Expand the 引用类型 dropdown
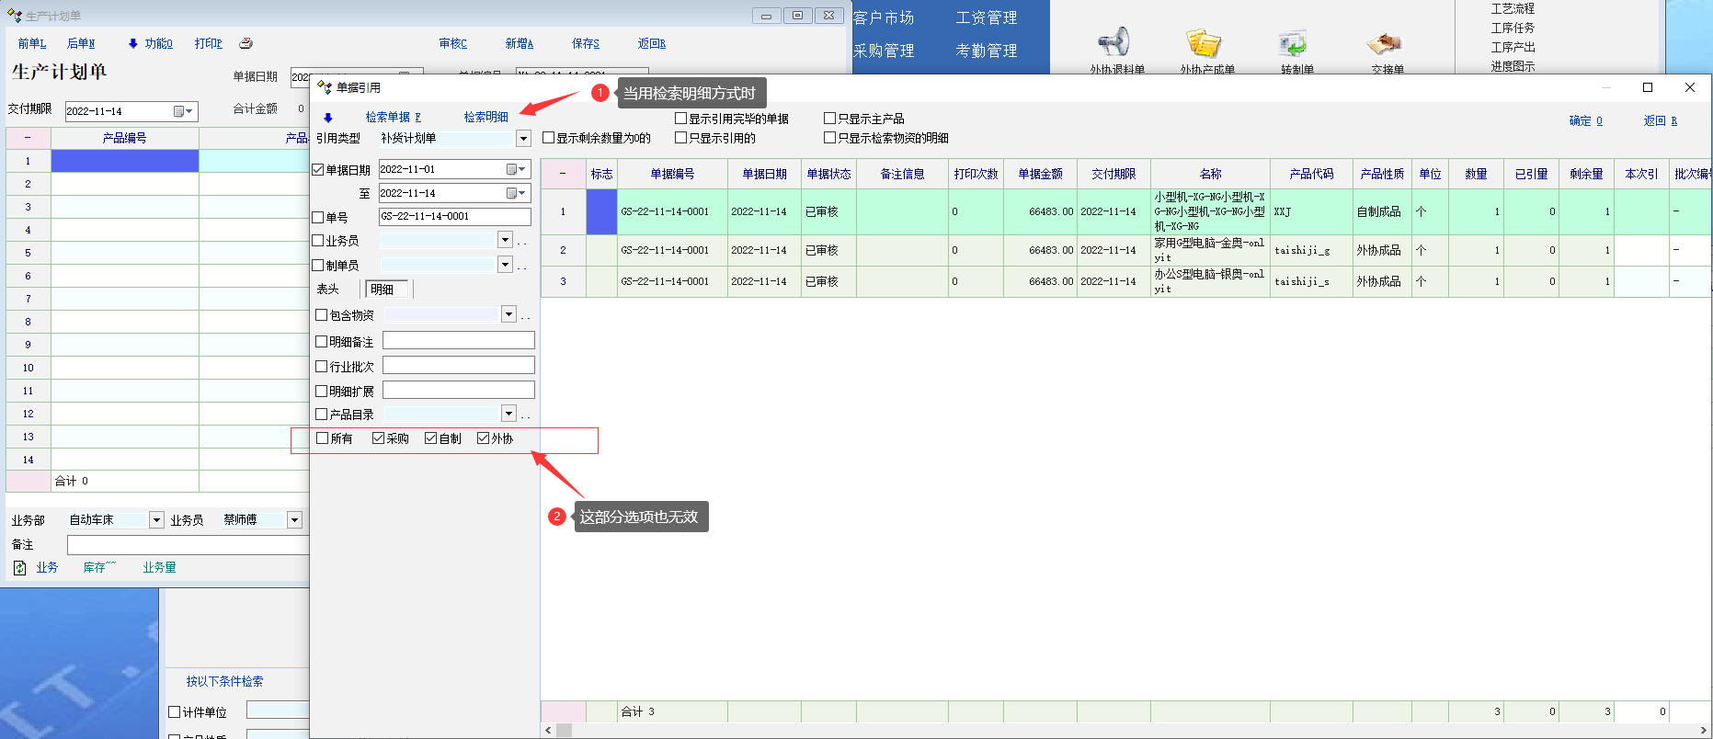This screenshot has width=1713, height=739. (x=523, y=139)
